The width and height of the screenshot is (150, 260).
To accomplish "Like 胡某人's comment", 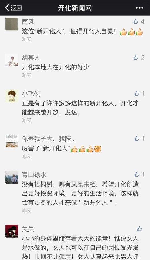I will click(x=136, y=57).
